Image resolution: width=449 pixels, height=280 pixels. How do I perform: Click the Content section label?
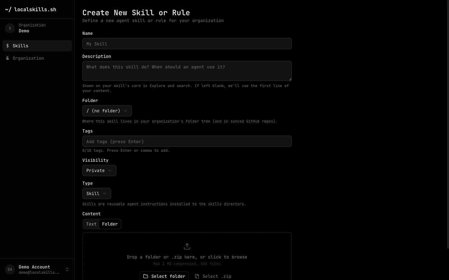click(91, 214)
